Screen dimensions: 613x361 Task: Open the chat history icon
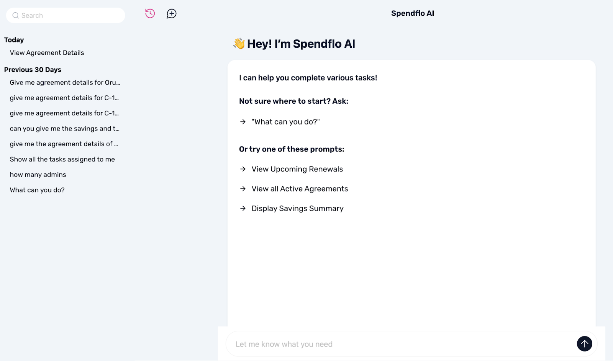tap(150, 14)
